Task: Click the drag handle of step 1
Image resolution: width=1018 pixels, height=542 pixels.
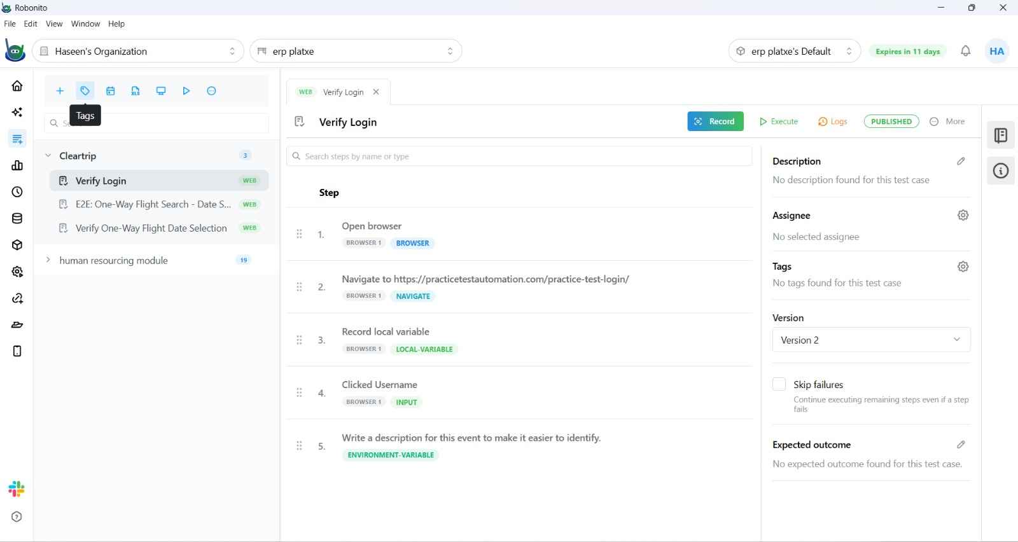Action: pos(299,234)
